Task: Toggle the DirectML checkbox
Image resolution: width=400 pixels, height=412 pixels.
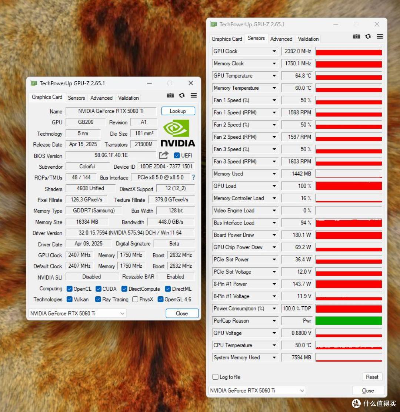Action: pos(168,289)
